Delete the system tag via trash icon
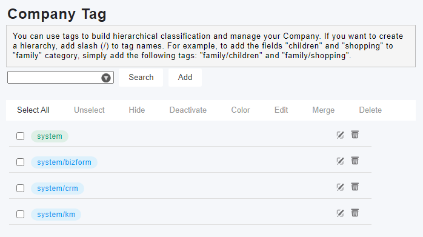 tap(355, 135)
